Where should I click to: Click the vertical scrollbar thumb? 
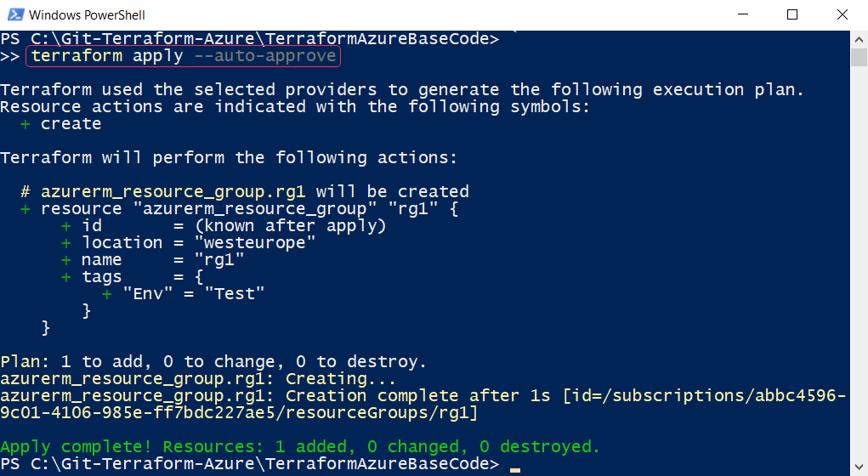click(859, 56)
